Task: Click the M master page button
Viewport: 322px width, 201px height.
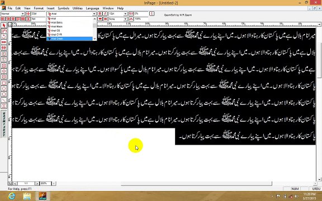Action: [10, 183]
